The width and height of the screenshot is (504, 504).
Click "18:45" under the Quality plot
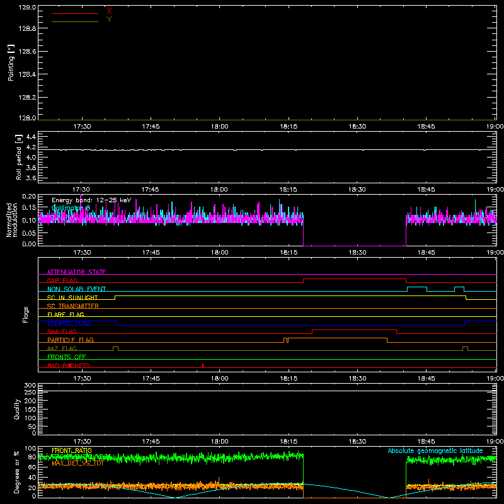click(427, 442)
